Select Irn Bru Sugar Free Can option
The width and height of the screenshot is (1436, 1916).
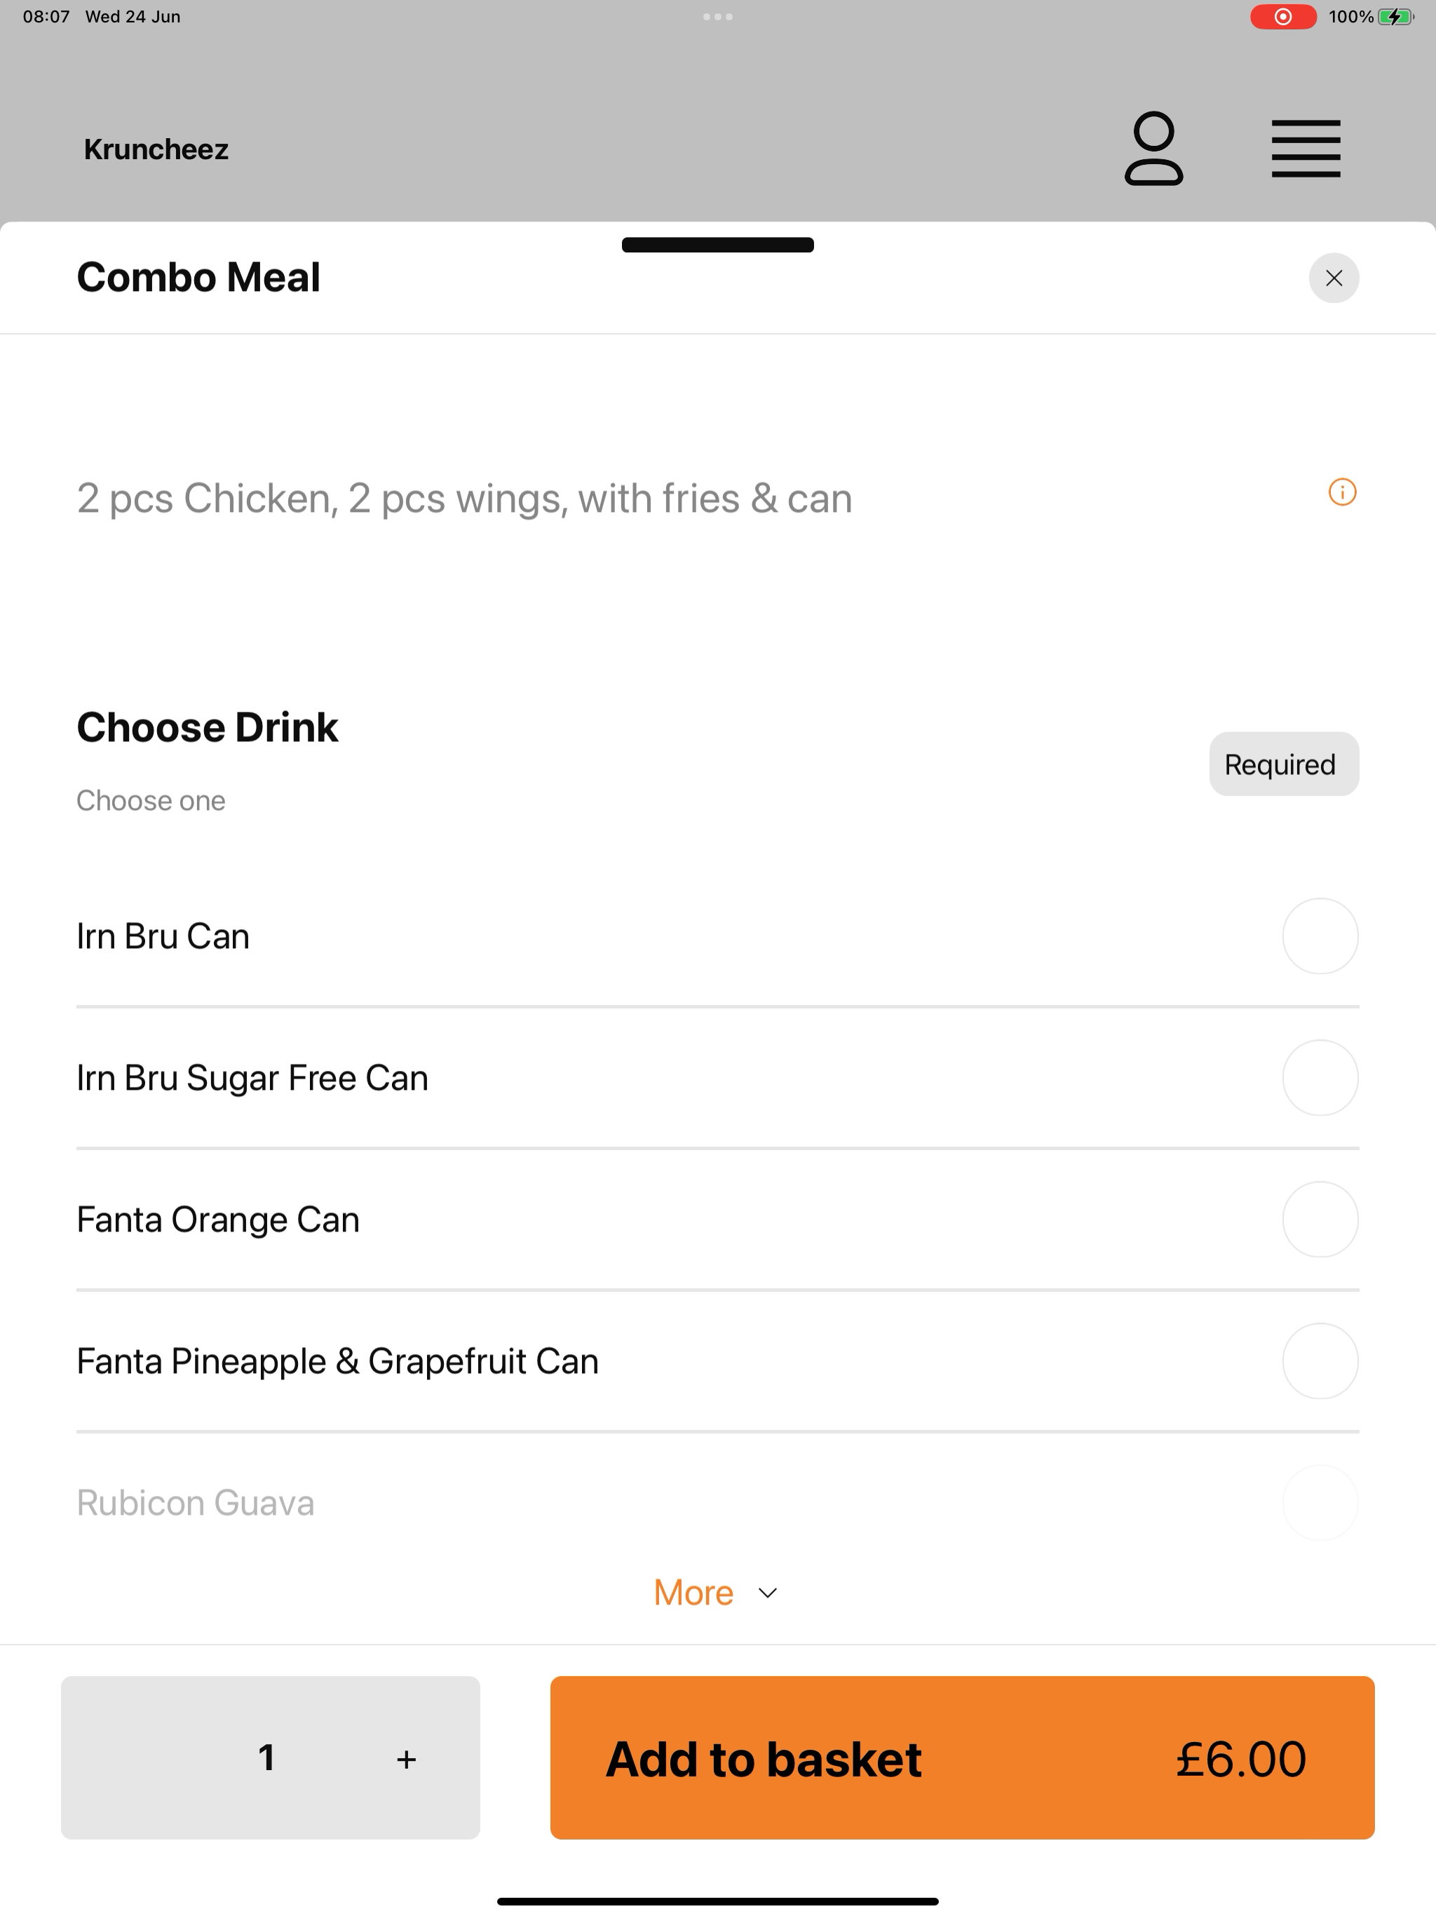717,1077
